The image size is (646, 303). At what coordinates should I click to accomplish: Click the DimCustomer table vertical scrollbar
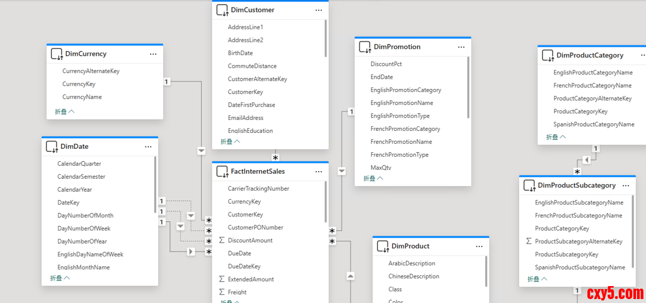pos(326,39)
